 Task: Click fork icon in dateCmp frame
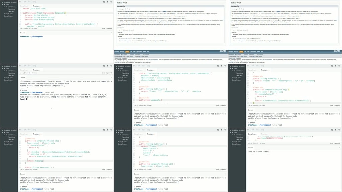[x=108, y=130]
